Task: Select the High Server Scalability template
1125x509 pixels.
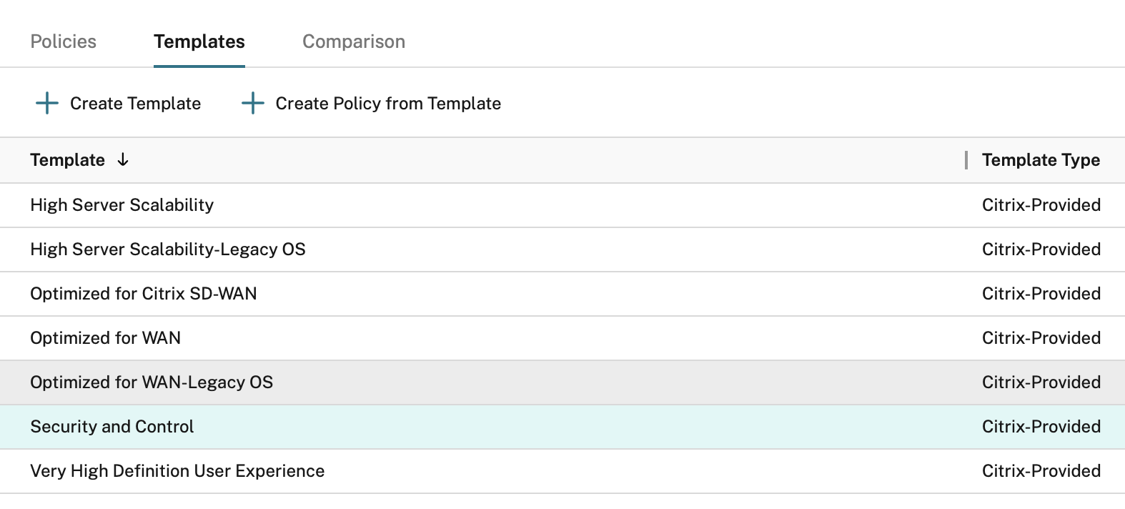Action: (122, 205)
